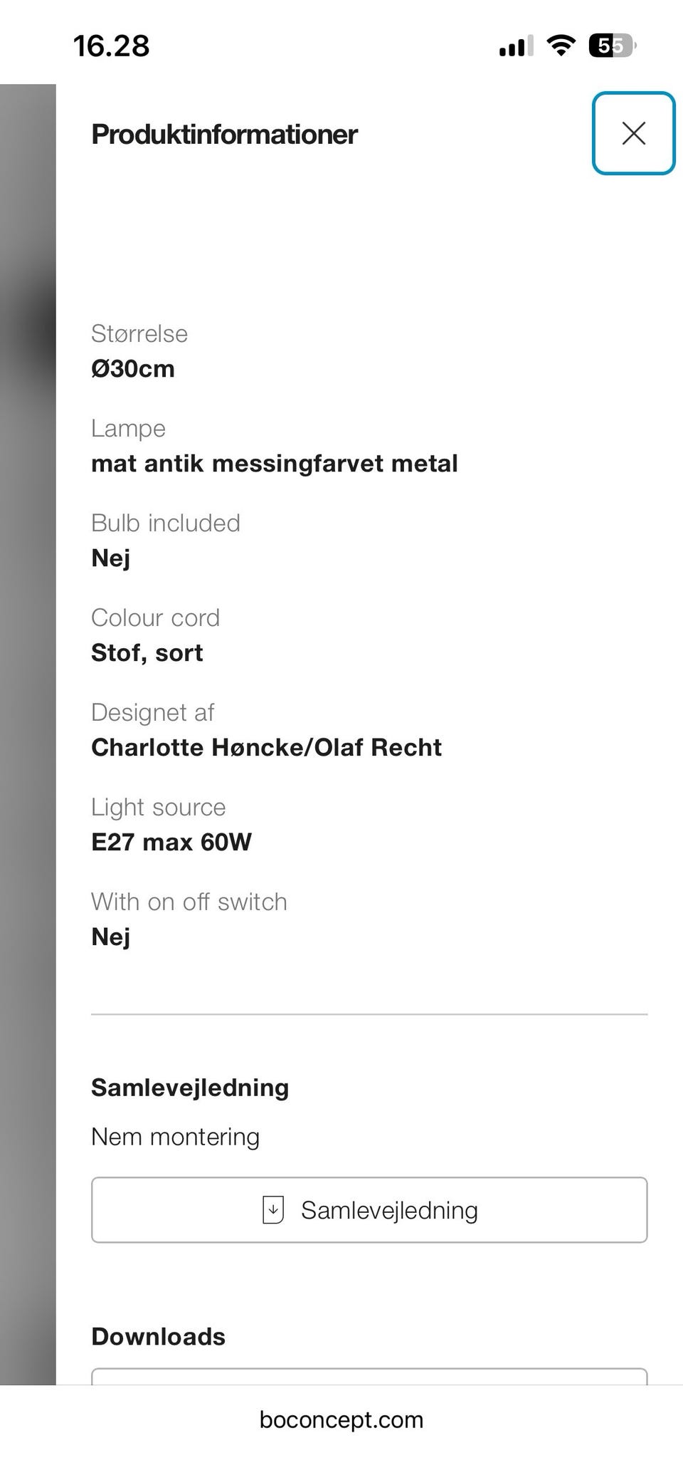Viewport: 683px width, 1480px height.
Task: Tap the Downloads section heading
Action: 158,1337
